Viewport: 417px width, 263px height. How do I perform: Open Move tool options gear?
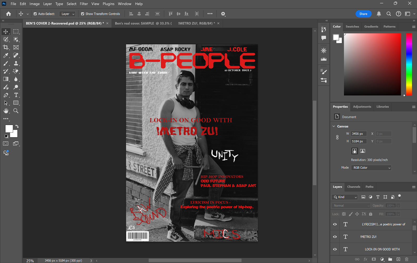(223, 14)
